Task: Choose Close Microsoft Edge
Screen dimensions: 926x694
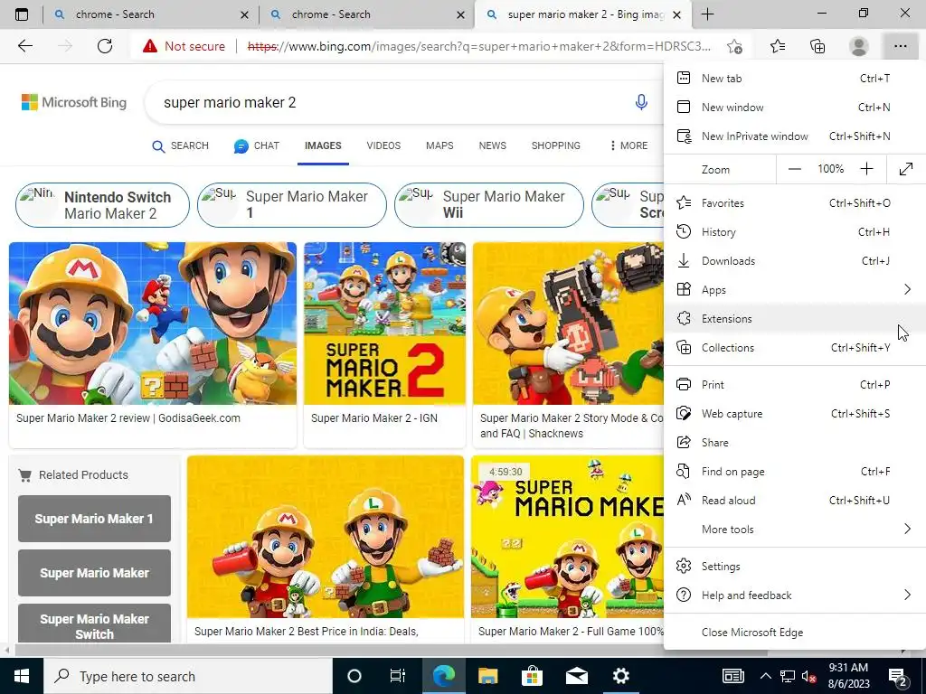Action: coord(794,632)
